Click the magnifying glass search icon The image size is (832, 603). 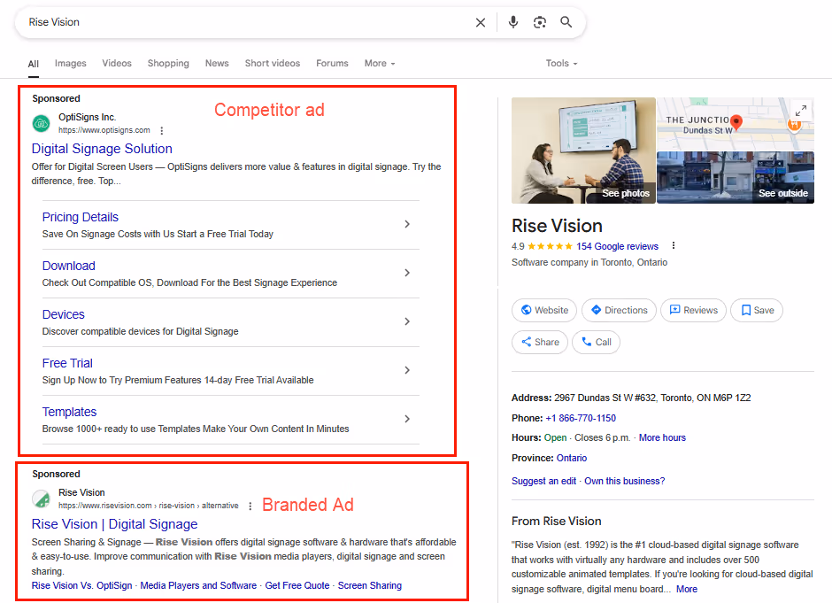point(566,22)
